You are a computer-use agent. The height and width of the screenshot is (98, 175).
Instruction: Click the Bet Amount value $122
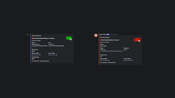tap(33, 51)
